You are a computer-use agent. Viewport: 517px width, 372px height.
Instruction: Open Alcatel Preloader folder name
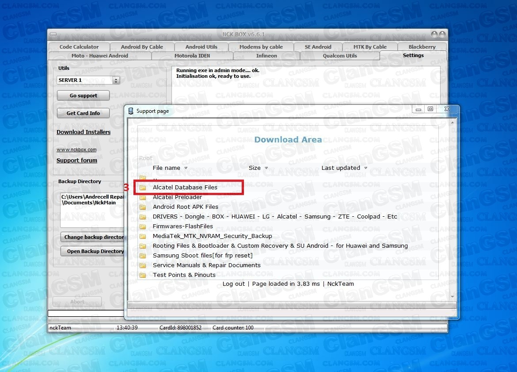point(177,197)
